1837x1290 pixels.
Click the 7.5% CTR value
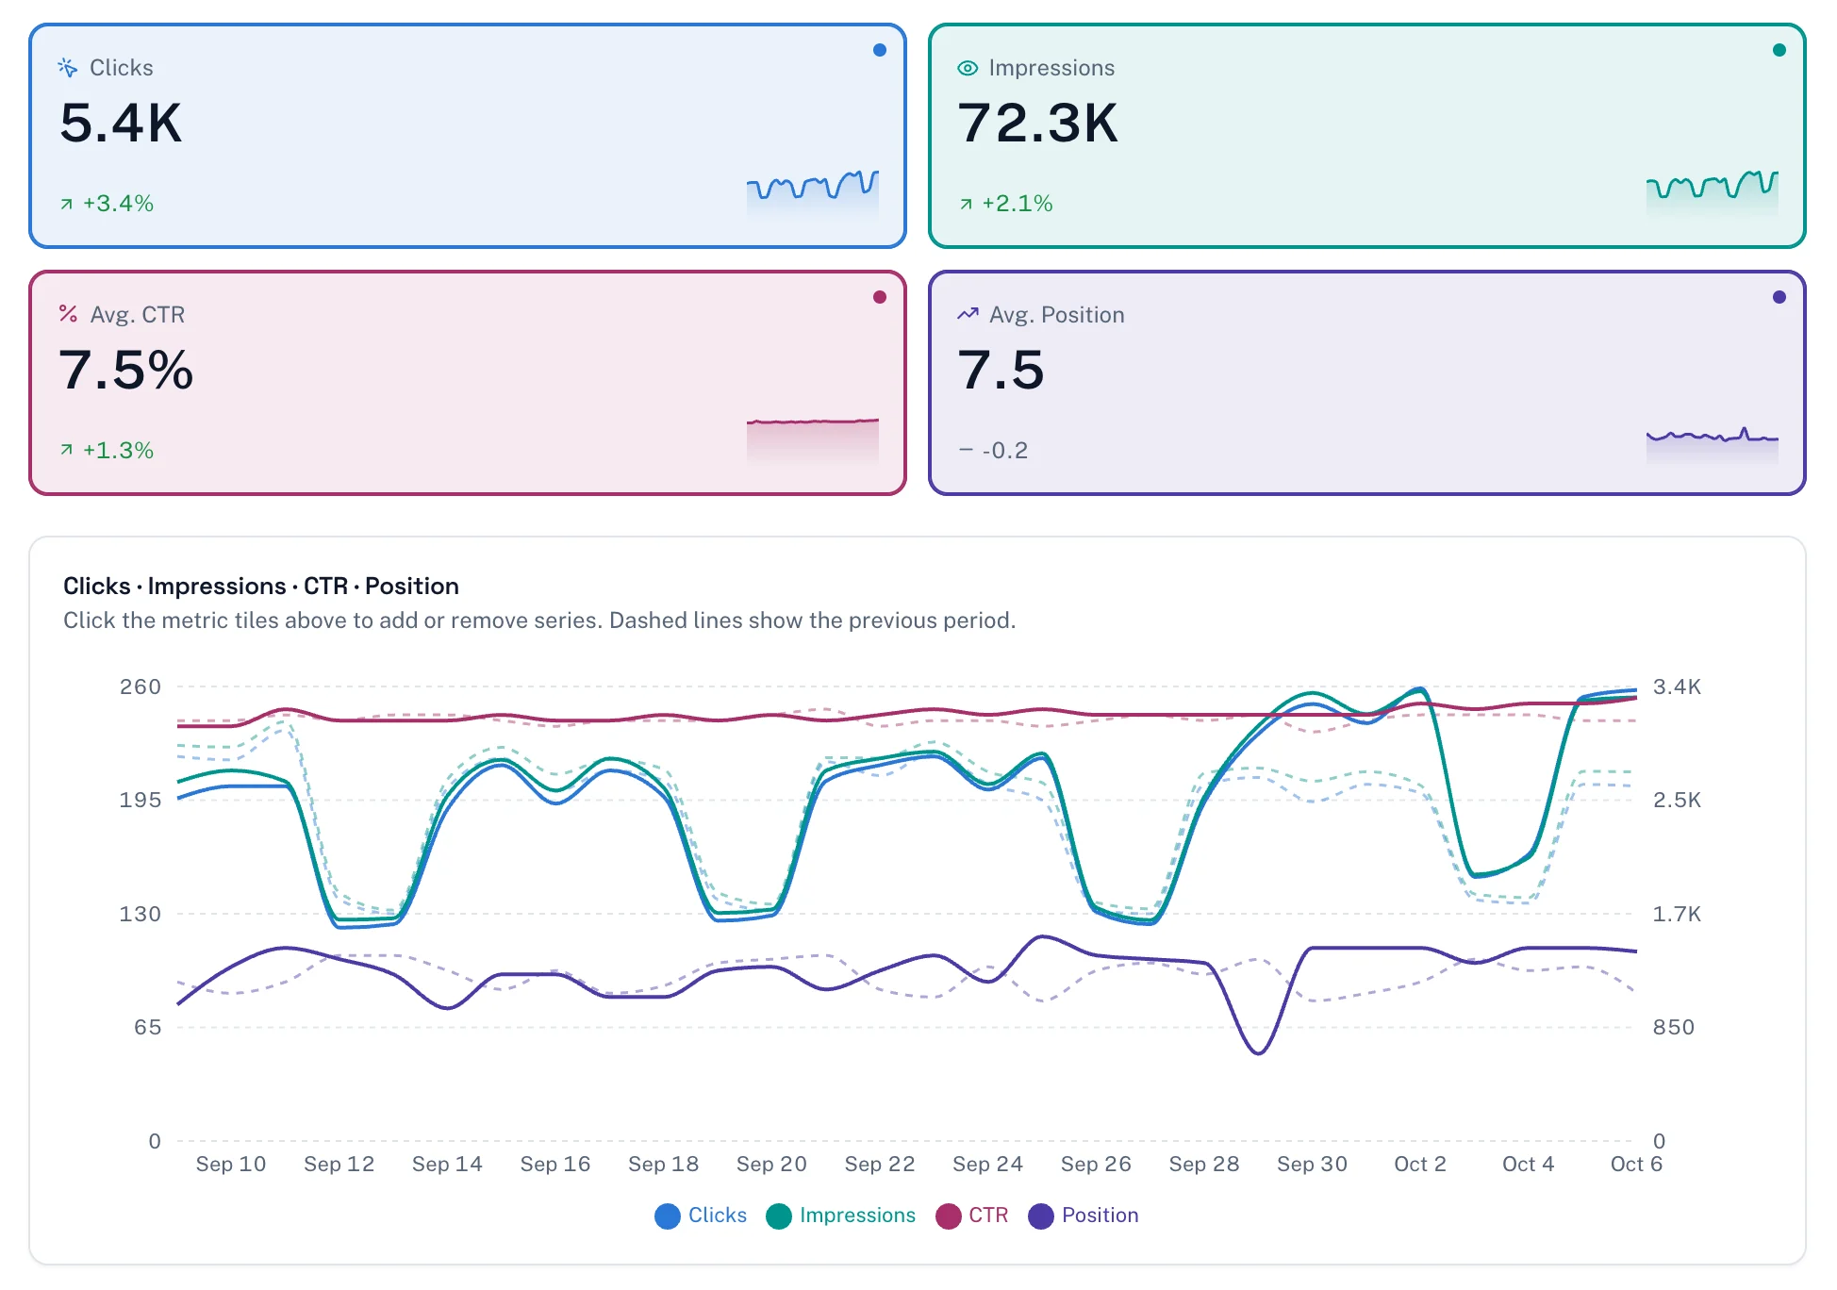tap(126, 371)
